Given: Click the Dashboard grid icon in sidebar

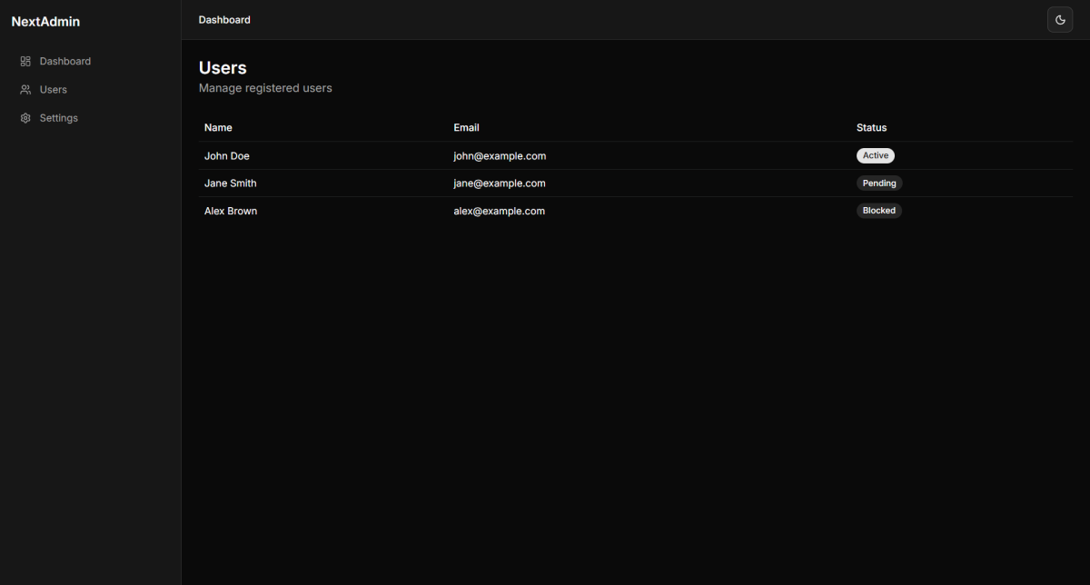Looking at the screenshot, I should click(x=25, y=62).
